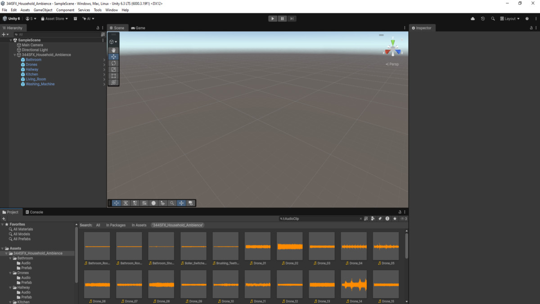Switch to the Console tab
540x304 pixels.
(34, 212)
